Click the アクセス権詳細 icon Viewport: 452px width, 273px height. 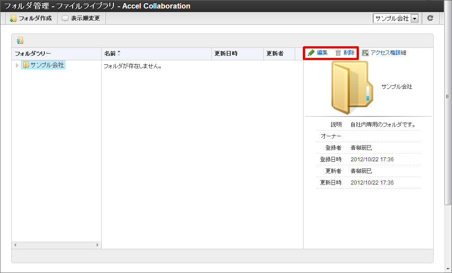point(365,53)
